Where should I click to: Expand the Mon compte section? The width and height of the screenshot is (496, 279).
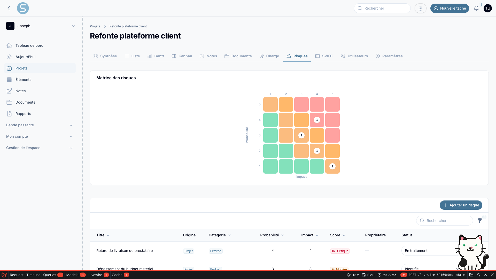coord(40,136)
